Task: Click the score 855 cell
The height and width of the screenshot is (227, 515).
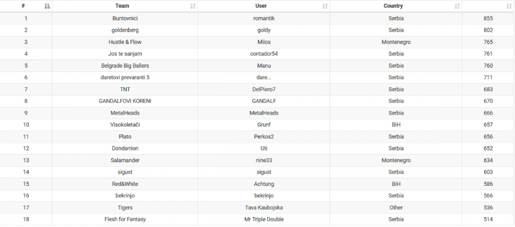Action: tap(488, 18)
